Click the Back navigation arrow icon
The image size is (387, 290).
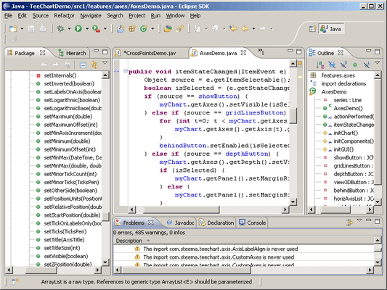[245, 28]
